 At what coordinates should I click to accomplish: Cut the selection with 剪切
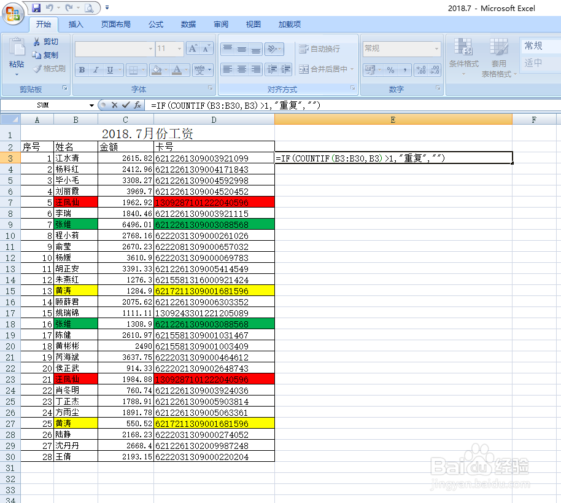click(45, 42)
